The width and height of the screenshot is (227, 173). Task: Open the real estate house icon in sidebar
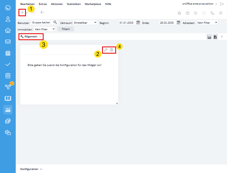(8, 30)
